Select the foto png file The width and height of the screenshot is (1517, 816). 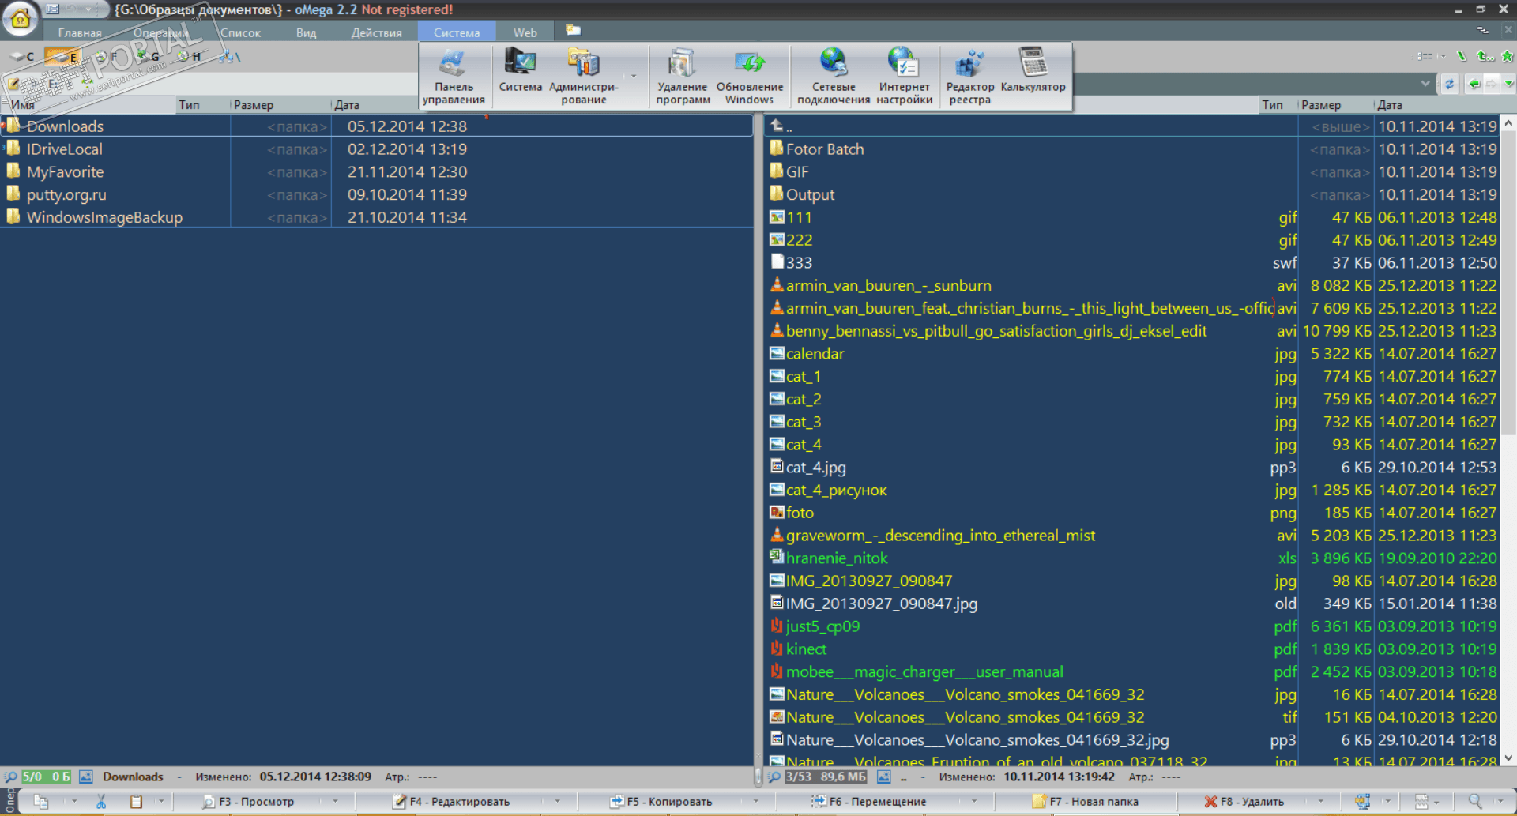1133,513
